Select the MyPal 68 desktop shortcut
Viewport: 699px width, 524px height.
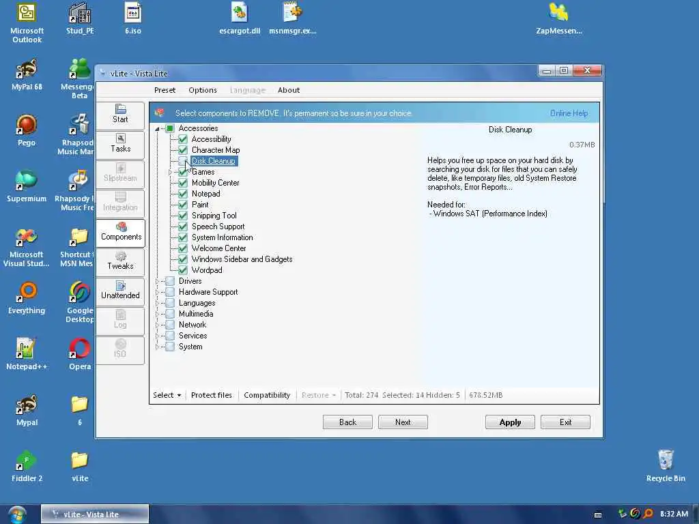[x=27, y=75]
